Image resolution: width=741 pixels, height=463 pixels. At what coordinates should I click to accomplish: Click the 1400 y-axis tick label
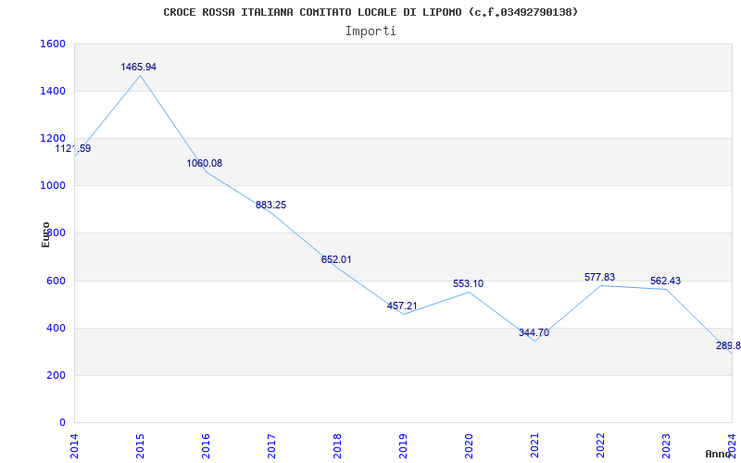[53, 91]
